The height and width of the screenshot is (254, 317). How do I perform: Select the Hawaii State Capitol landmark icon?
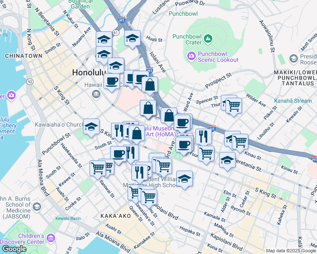[96, 94]
